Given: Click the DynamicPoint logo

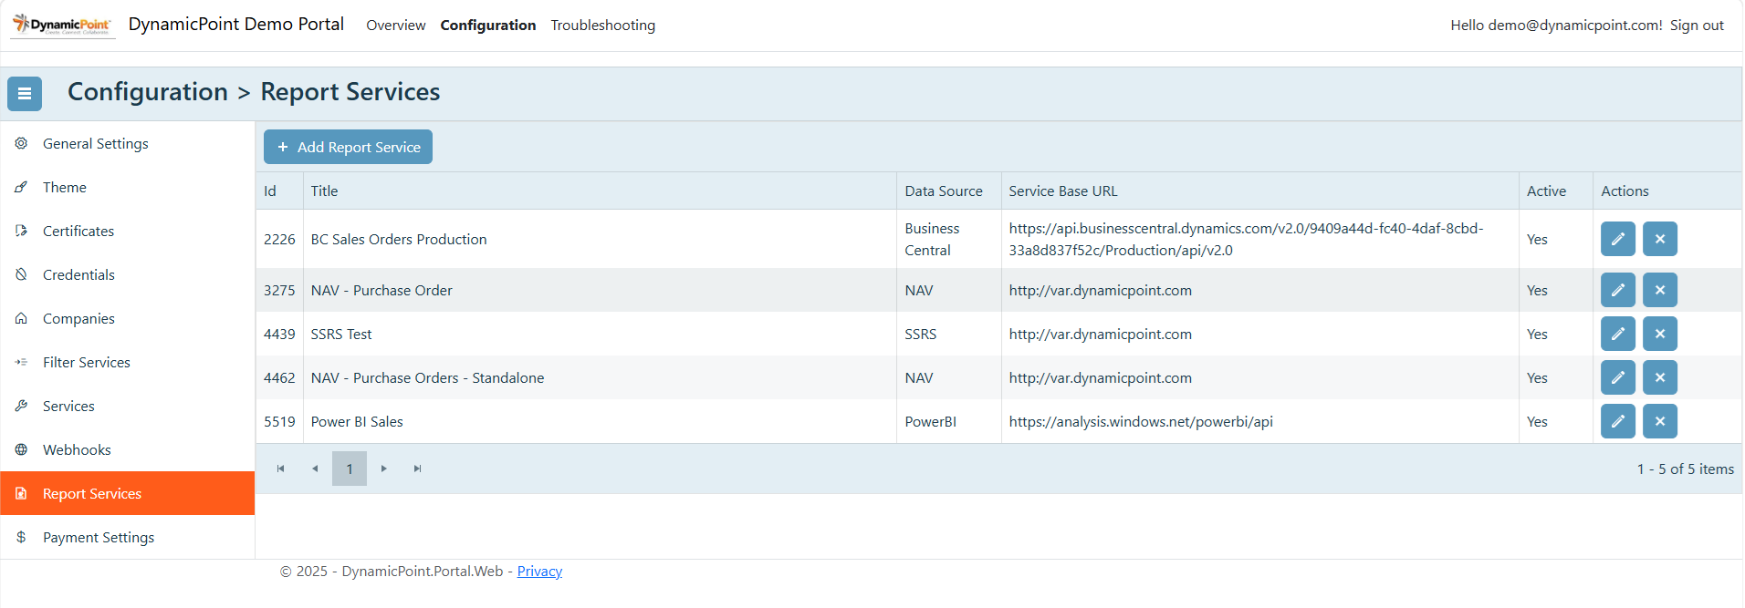Looking at the screenshot, I should (62, 25).
